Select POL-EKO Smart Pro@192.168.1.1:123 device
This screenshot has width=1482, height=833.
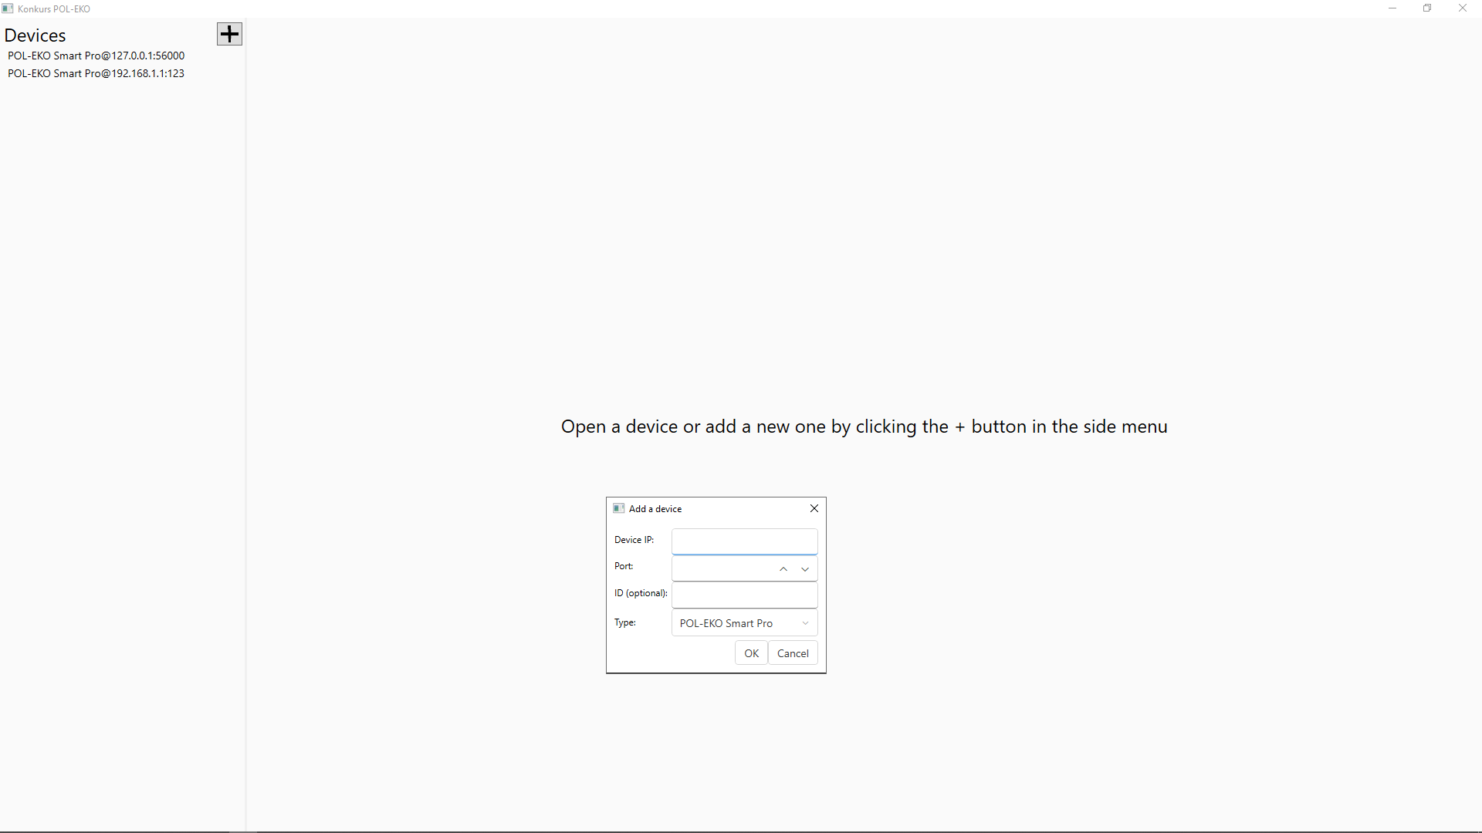[96, 73]
